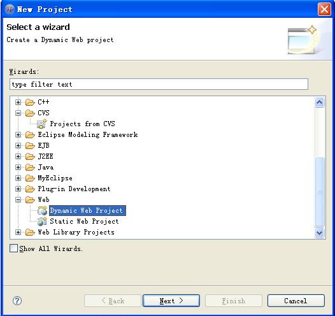The image size is (335, 316).
Task: Click the scrollbar down arrow in the wizard list
Action: pos(320,233)
